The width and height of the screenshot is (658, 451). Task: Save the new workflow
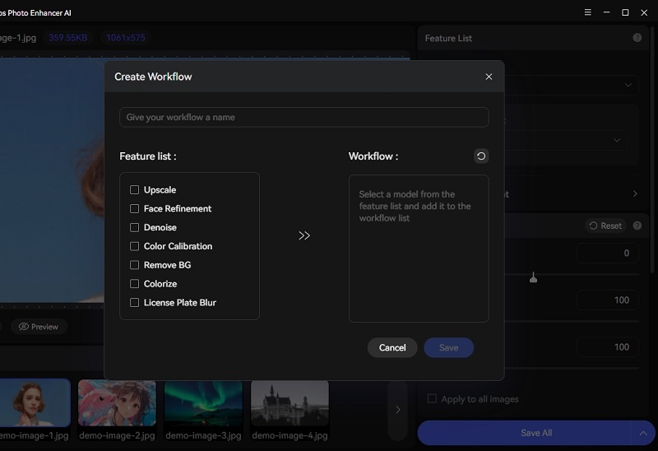pos(448,347)
